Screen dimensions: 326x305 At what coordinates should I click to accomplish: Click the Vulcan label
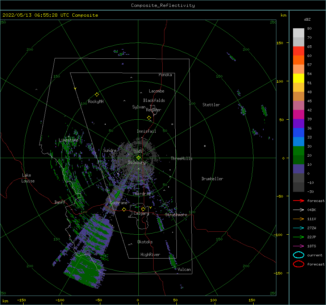[184, 269]
